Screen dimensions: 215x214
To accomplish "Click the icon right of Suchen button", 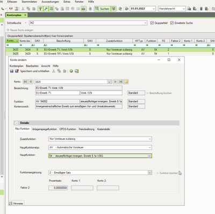I will 113,9.
